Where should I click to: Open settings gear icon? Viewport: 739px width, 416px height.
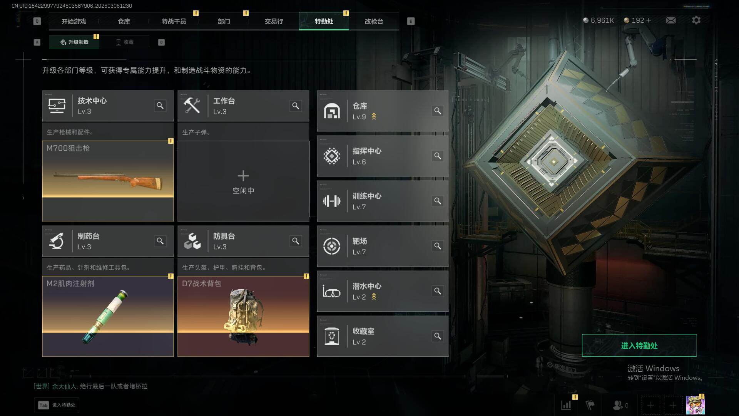tap(696, 20)
